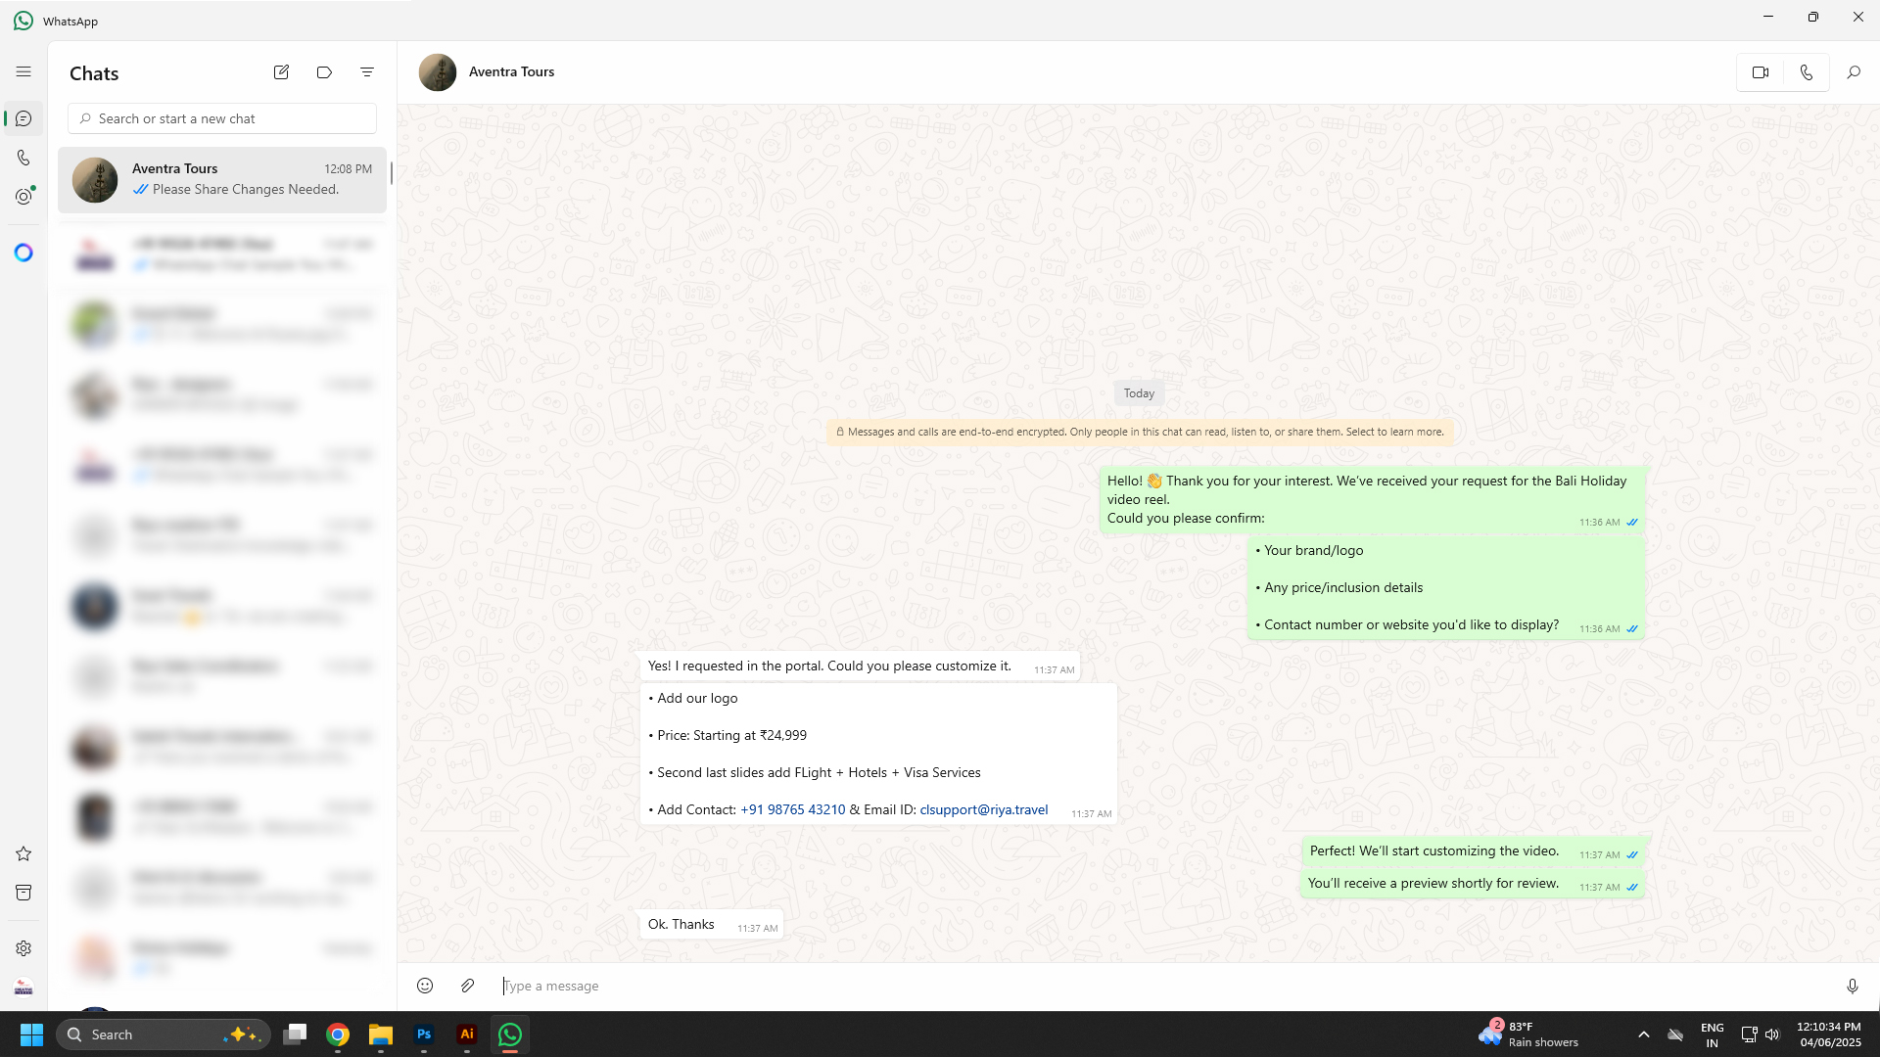The height and width of the screenshot is (1057, 1880).
Task: Click the Aventra Tours profile picture in header
Action: [438, 72]
